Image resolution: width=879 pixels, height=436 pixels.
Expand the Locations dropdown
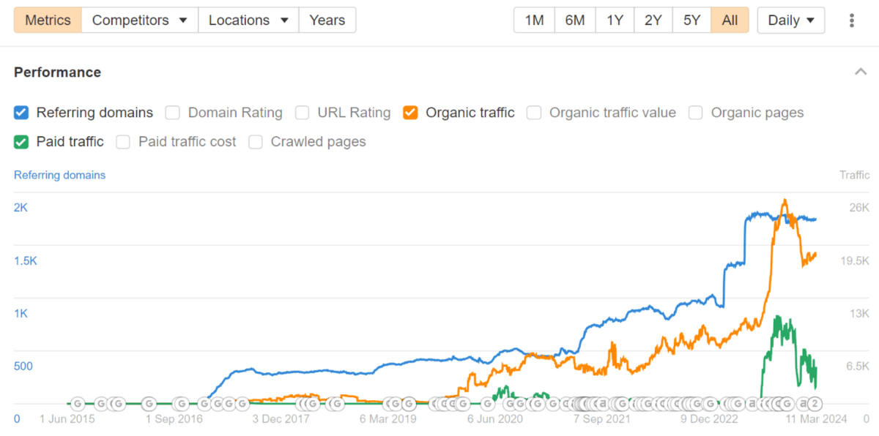(248, 20)
